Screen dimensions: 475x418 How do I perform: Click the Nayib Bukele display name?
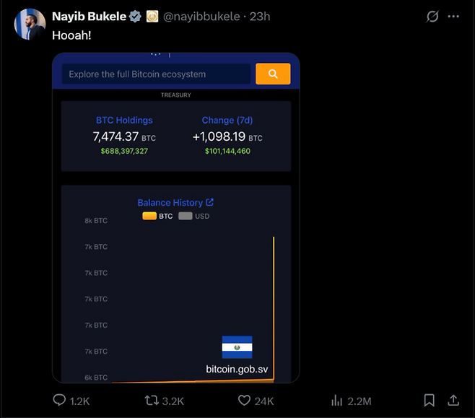(89, 17)
